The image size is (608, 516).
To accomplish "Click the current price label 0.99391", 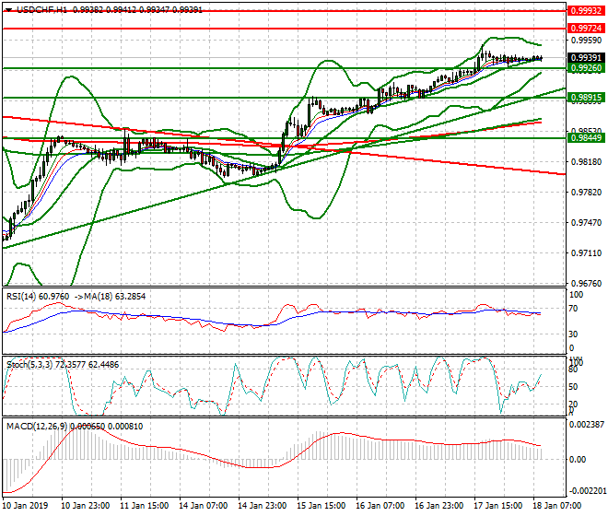I will [586, 58].
